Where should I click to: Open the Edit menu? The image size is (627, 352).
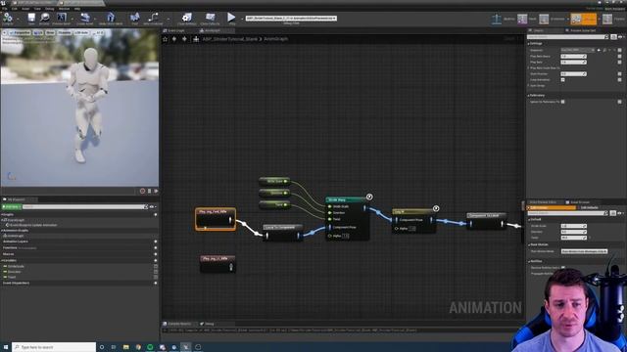(x=15, y=9)
